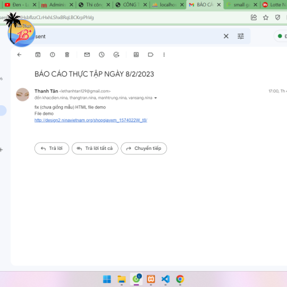Screen dimensions: 287x287
Task: Mark the email as unread
Action: (87, 55)
